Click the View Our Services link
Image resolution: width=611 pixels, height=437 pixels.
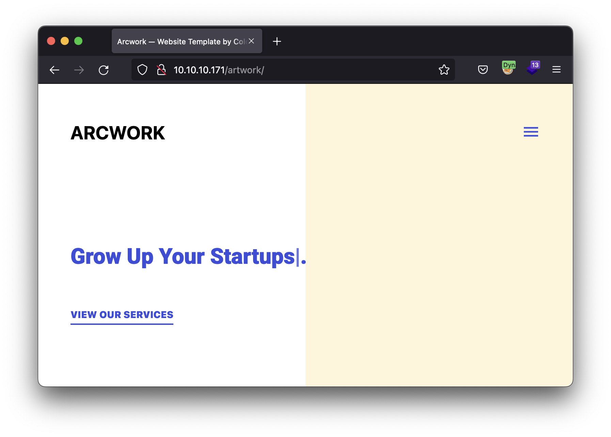[122, 315]
